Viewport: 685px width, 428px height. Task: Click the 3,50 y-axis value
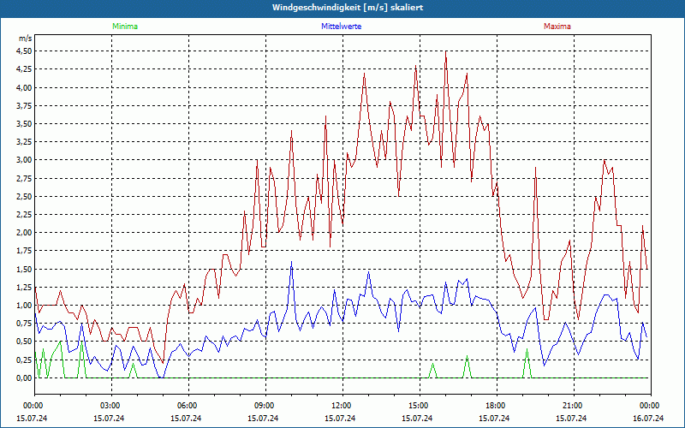tap(24, 124)
